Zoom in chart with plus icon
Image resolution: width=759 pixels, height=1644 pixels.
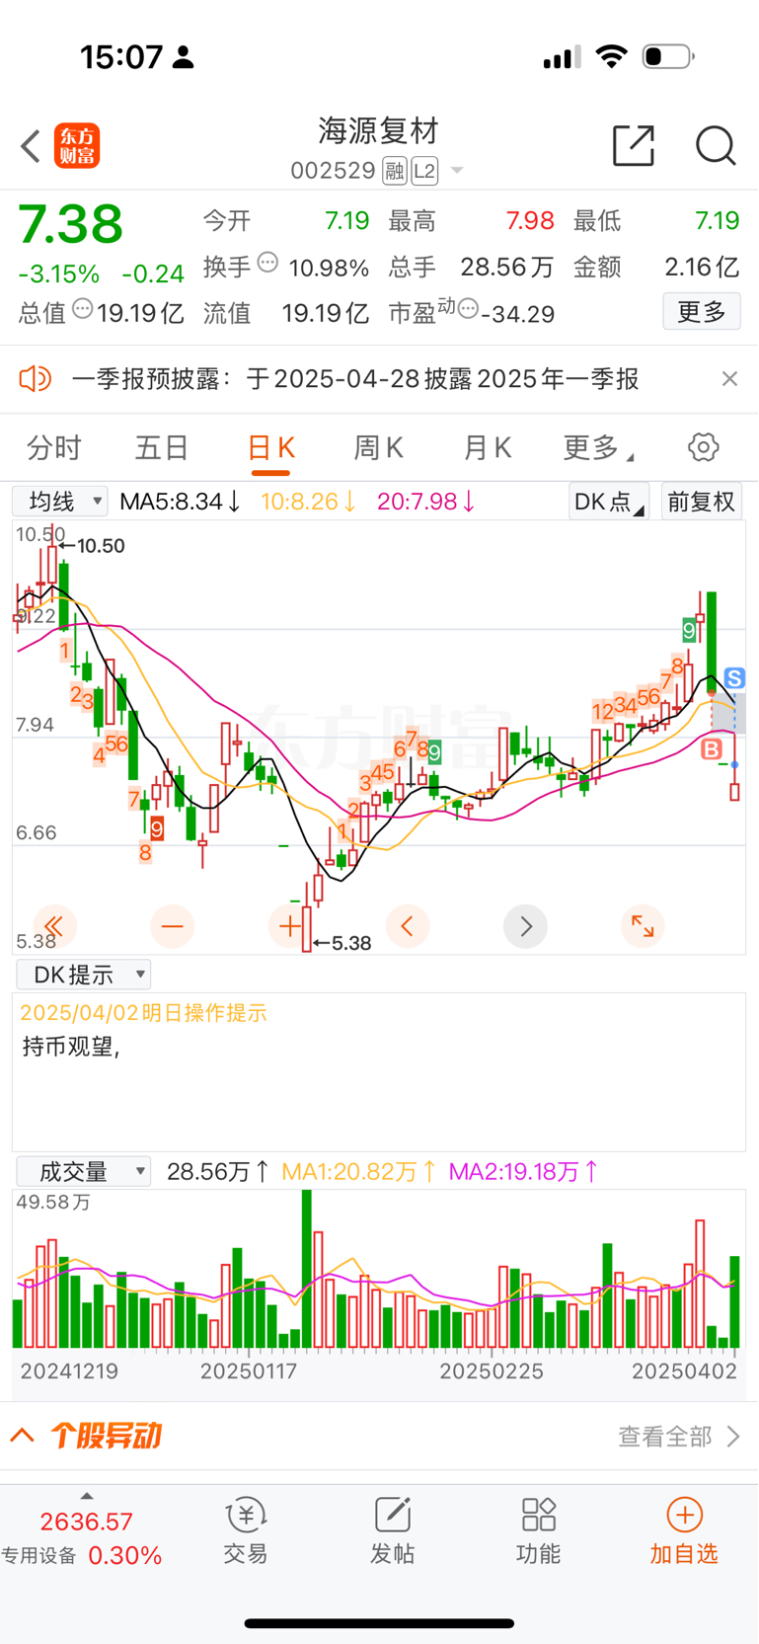289,926
